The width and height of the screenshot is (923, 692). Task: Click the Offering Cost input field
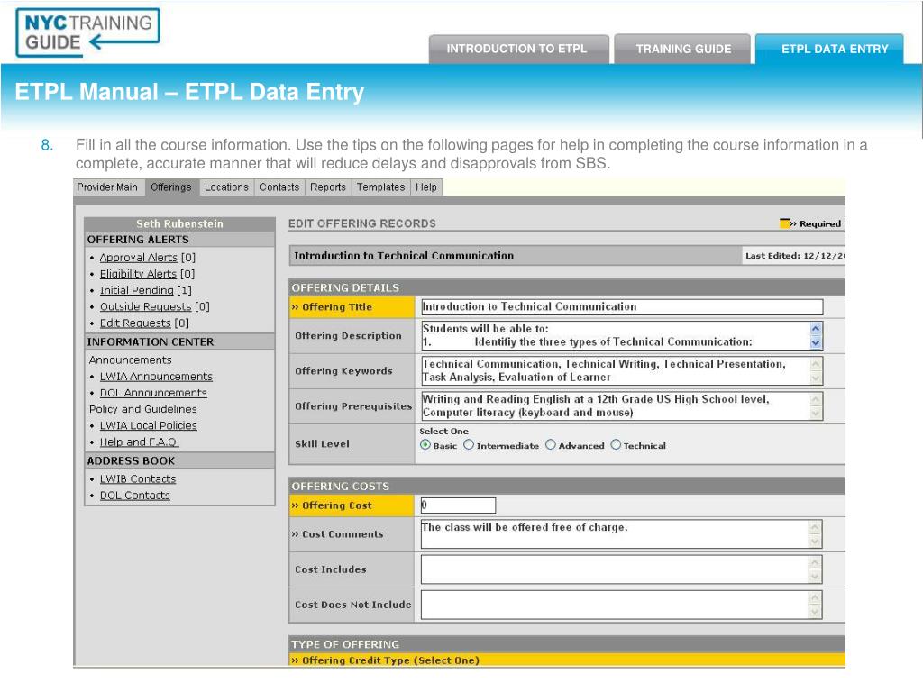pyautogui.click(x=458, y=505)
